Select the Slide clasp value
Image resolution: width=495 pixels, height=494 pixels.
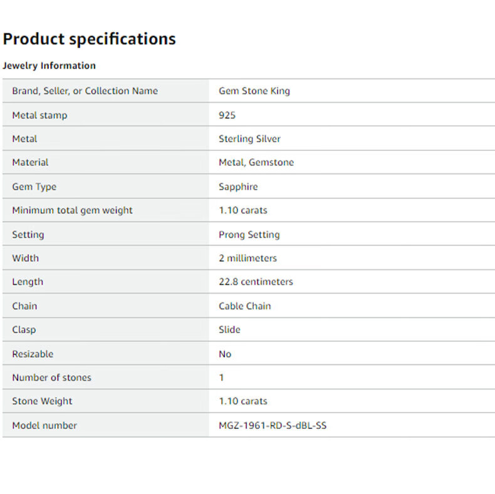pos(229,329)
